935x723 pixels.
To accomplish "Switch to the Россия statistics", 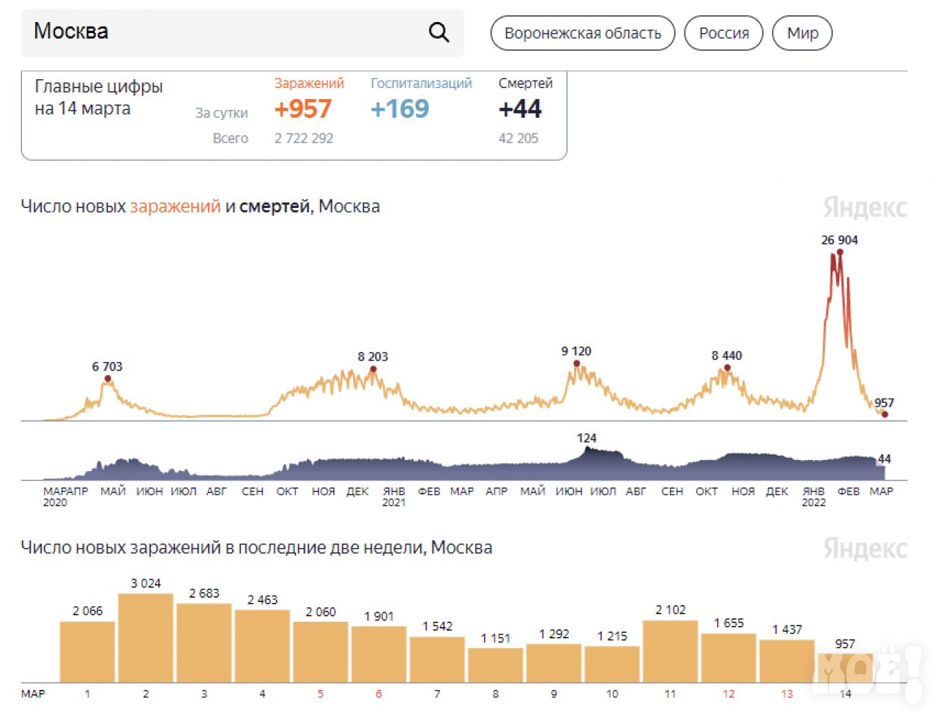I will tap(723, 33).
